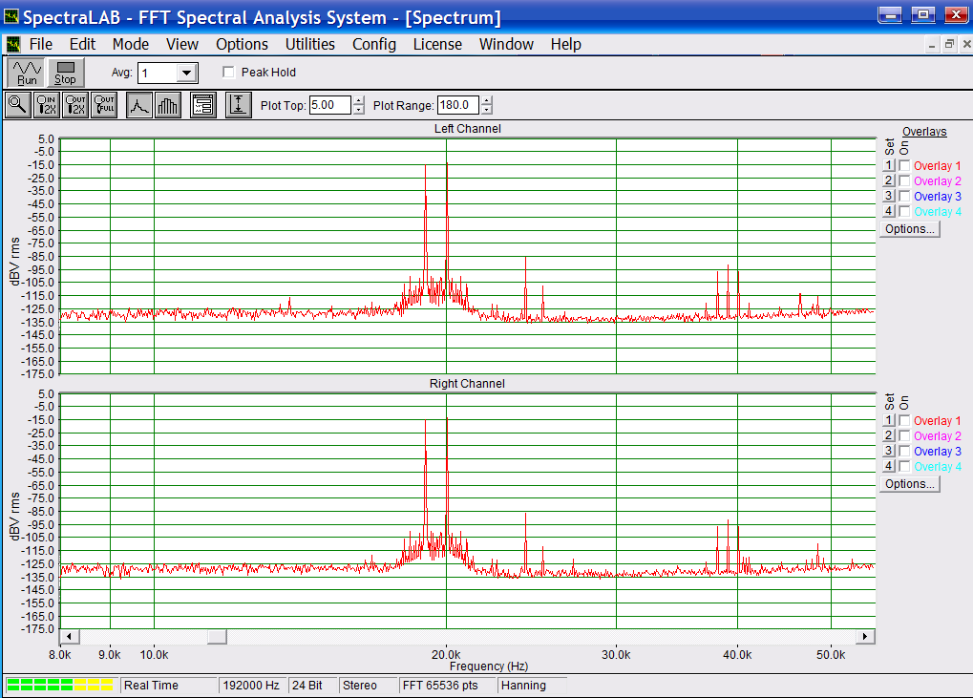The image size is (973, 698).
Task: Click the Zoom Out 2X icon
Action: point(74,105)
